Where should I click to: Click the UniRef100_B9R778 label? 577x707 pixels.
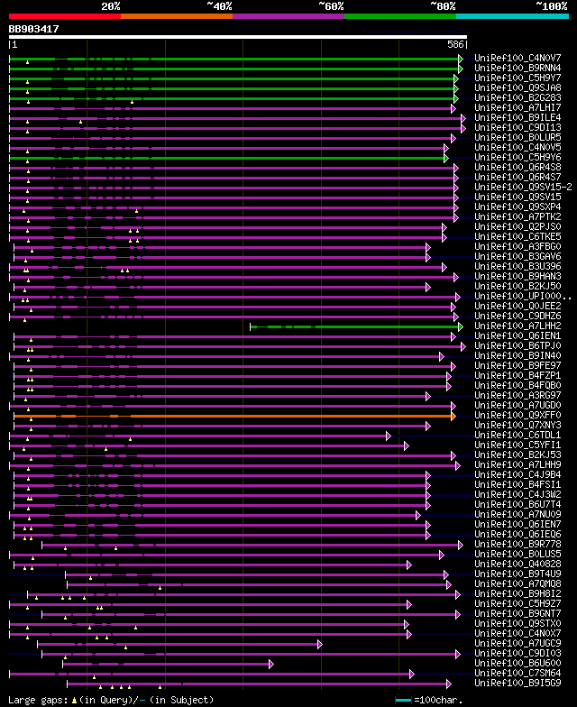click(517, 545)
